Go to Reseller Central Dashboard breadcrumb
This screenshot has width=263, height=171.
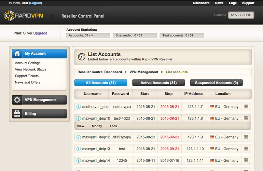[100, 72]
